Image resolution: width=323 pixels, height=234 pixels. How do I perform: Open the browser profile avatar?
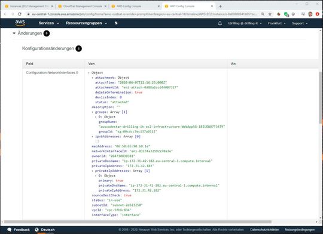(x=310, y=14)
